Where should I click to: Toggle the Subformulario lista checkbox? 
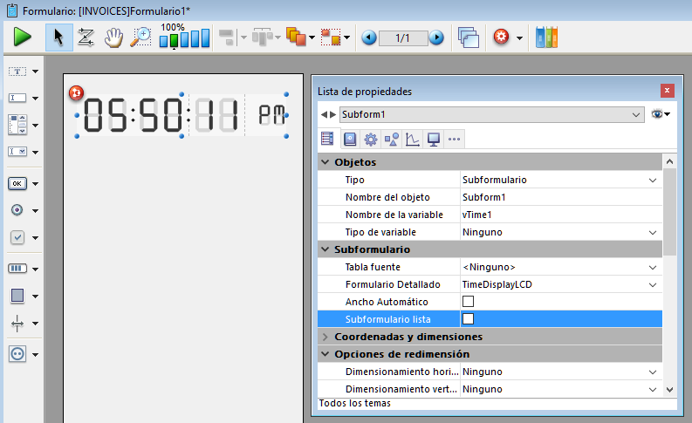[x=468, y=319]
